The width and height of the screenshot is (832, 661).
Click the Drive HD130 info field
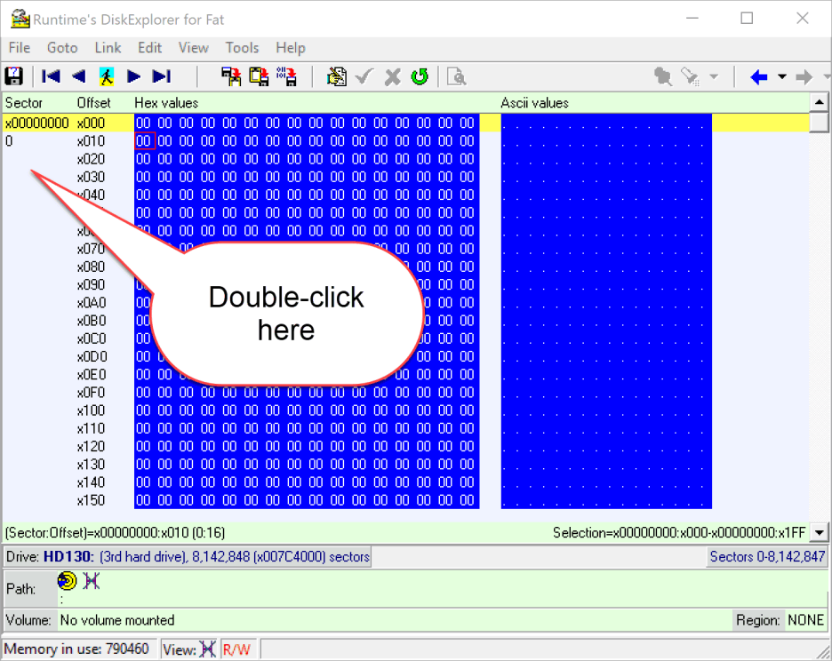(x=187, y=557)
